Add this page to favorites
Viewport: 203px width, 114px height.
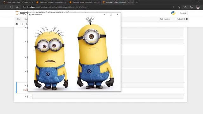pyautogui.click(x=179, y=7)
